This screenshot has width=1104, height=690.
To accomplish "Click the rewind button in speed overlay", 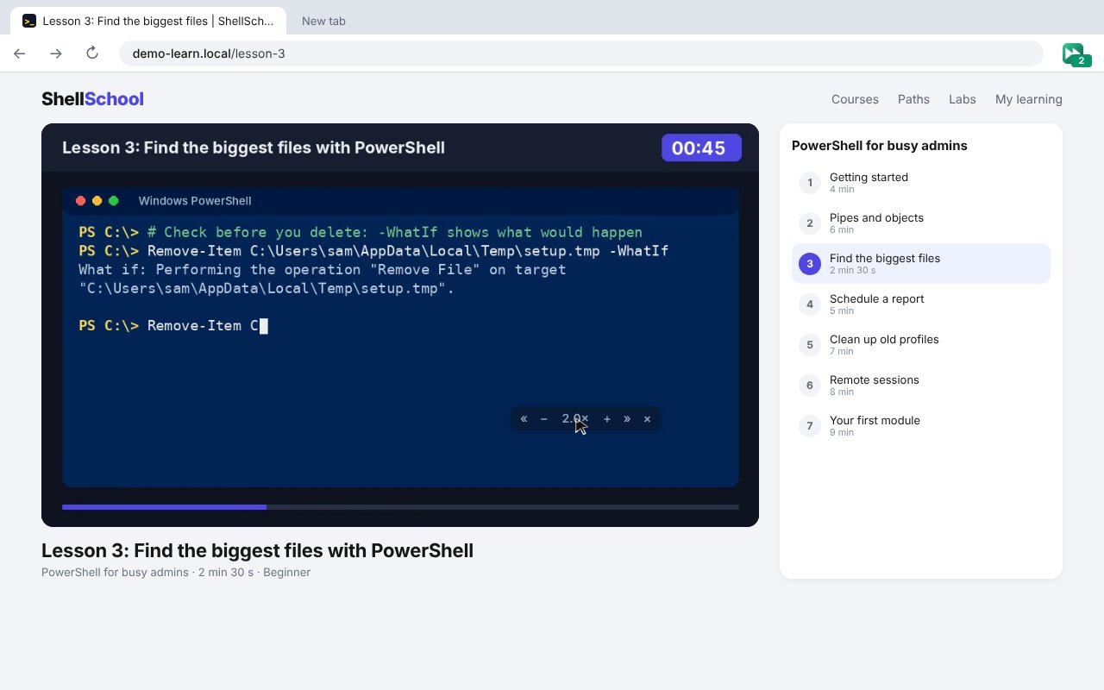I will pos(524,419).
